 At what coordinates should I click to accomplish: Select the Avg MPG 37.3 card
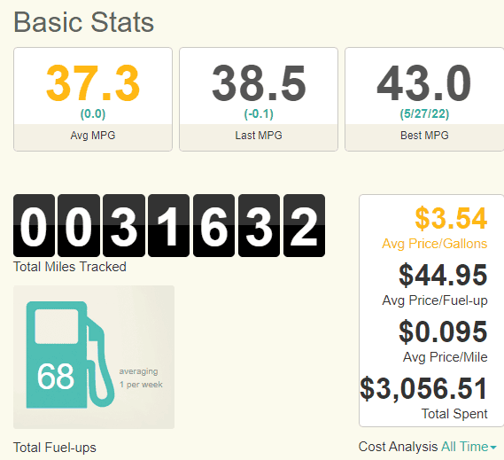point(93,99)
